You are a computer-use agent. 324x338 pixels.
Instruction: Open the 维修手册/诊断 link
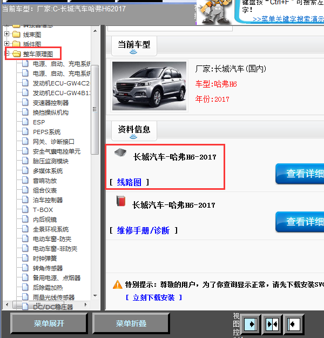[144, 230]
